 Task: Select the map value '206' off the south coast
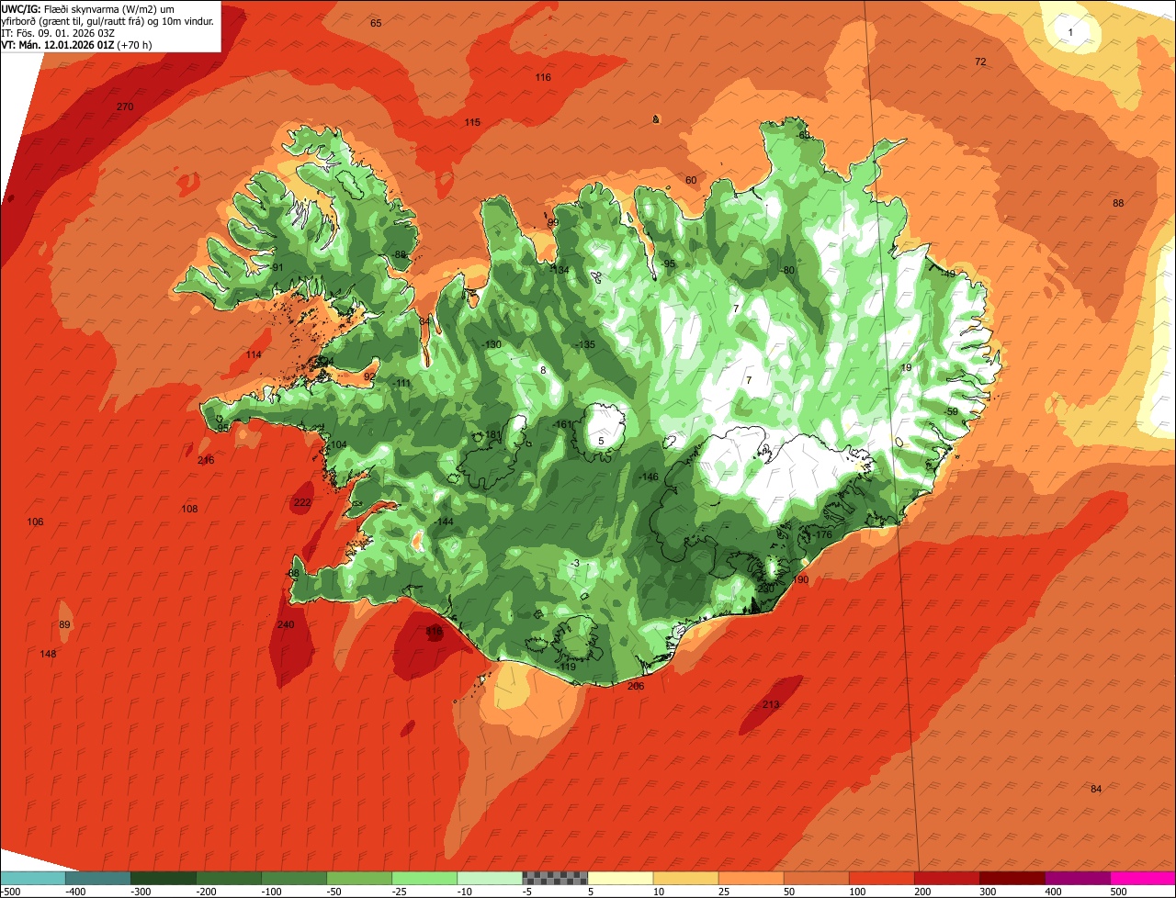(x=636, y=686)
